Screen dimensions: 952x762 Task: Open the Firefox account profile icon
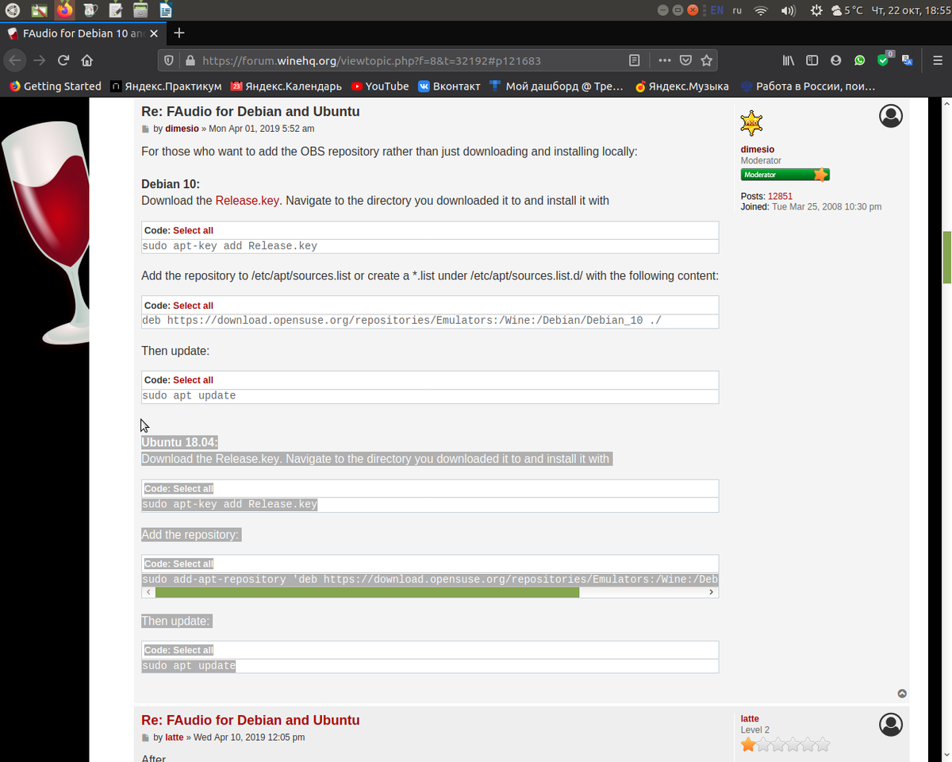pyautogui.click(x=835, y=60)
